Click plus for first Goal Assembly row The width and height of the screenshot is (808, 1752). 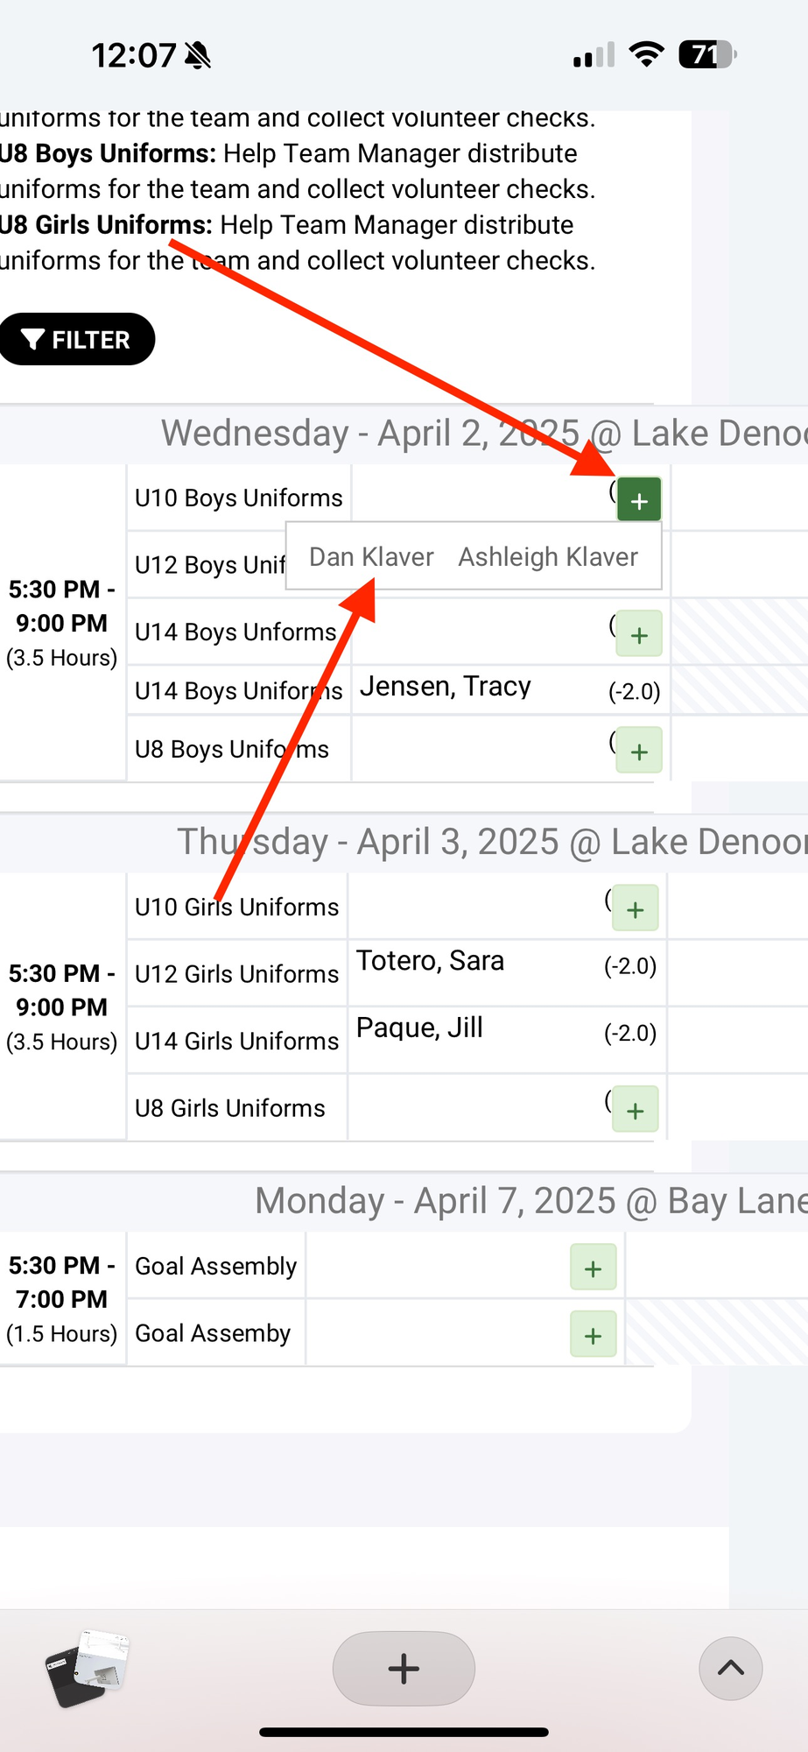click(x=593, y=1268)
